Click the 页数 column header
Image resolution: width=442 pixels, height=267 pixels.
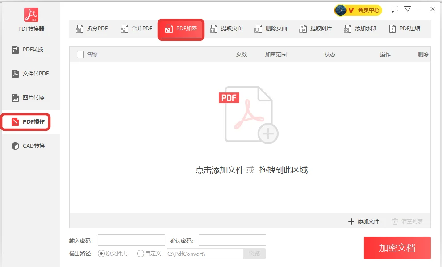(242, 54)
